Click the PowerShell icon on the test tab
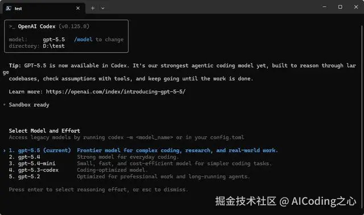Viewport: 364px width, 215px height. (9, 9)
